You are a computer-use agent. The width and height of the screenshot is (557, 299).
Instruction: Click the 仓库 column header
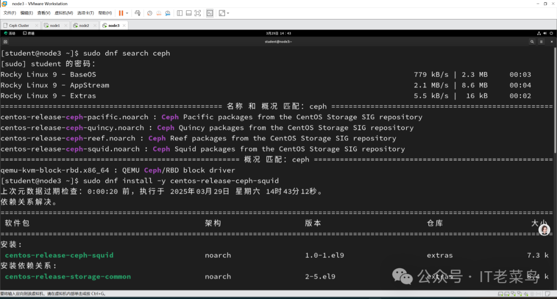pos(435,223)
